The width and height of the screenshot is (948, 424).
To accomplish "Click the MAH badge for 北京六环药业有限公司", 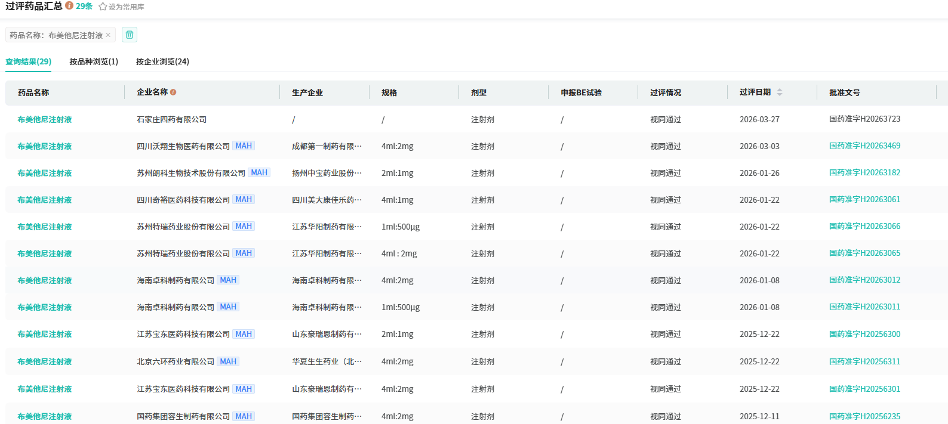I will (228, 361).
